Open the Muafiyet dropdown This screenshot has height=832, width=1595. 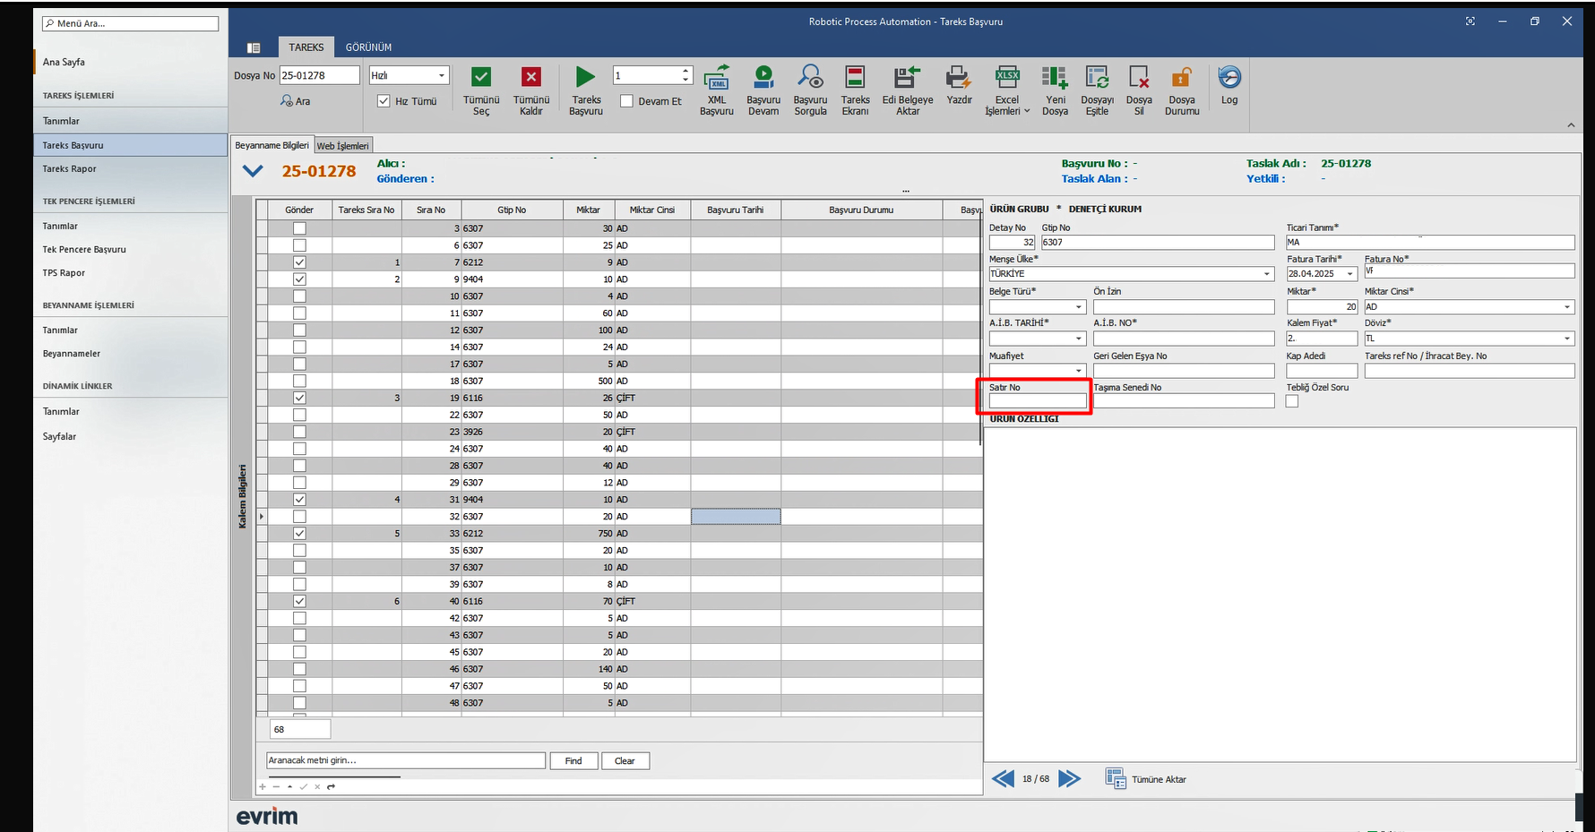[1079, 371]
